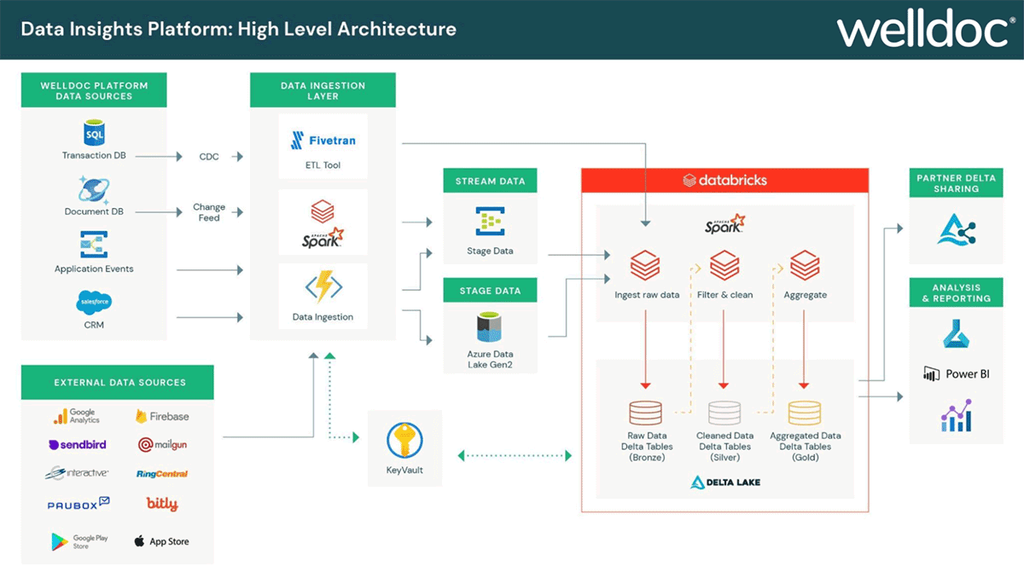Click the Aggregate stack icon
This screenshot has height=578, width=1024.
pyautogui.click(x=805, y=266)
